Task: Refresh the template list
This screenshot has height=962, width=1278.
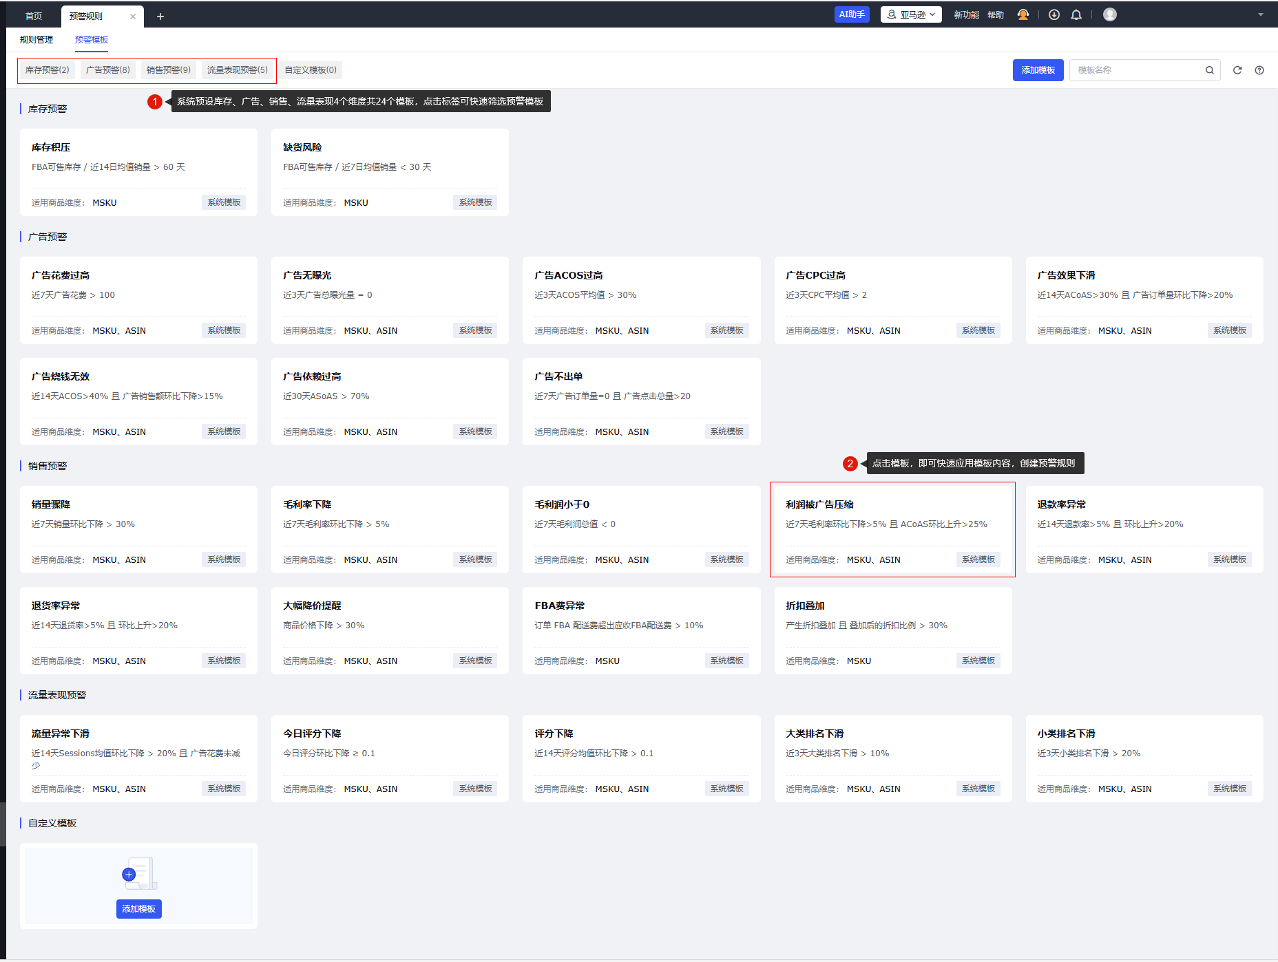Action: (1237, 70)
